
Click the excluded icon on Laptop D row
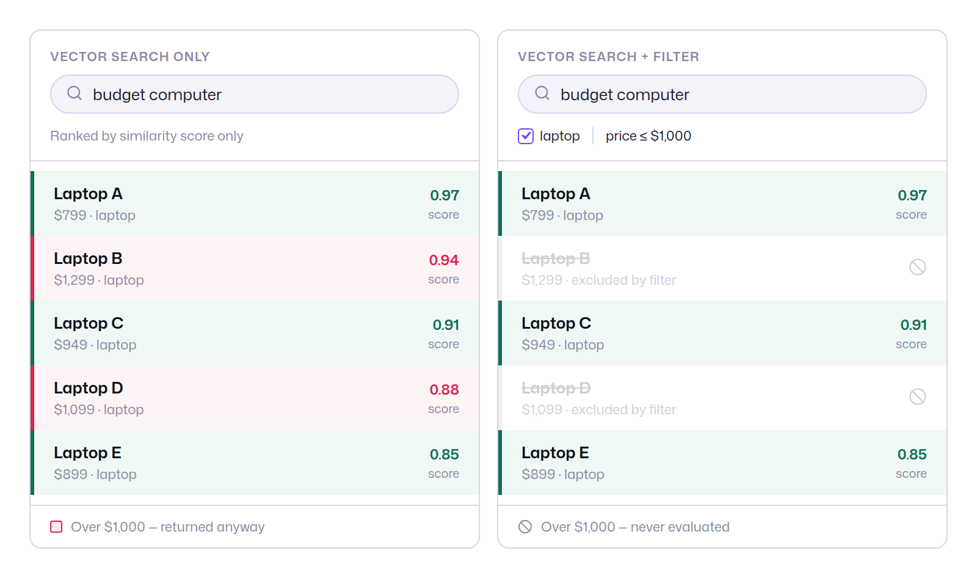(x=917, y=397)
